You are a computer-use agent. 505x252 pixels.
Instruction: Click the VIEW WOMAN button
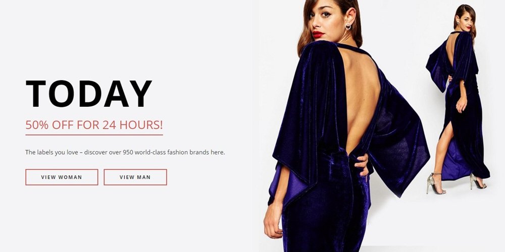(62, 177)
